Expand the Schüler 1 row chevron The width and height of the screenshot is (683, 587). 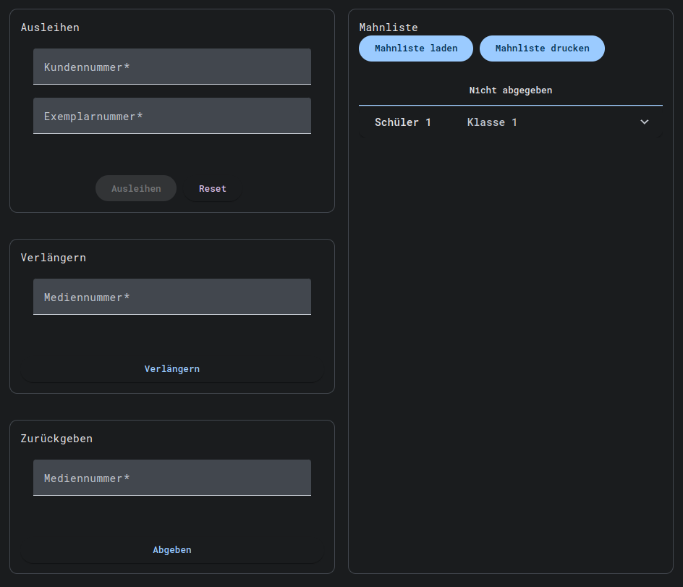[645, 122]
